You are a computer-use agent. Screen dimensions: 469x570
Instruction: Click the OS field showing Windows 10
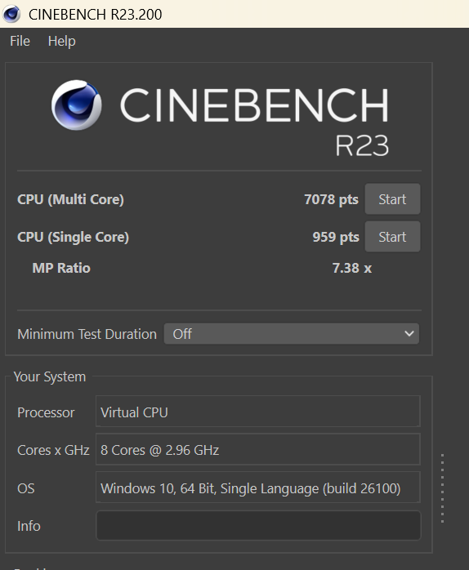coord(258,488)
